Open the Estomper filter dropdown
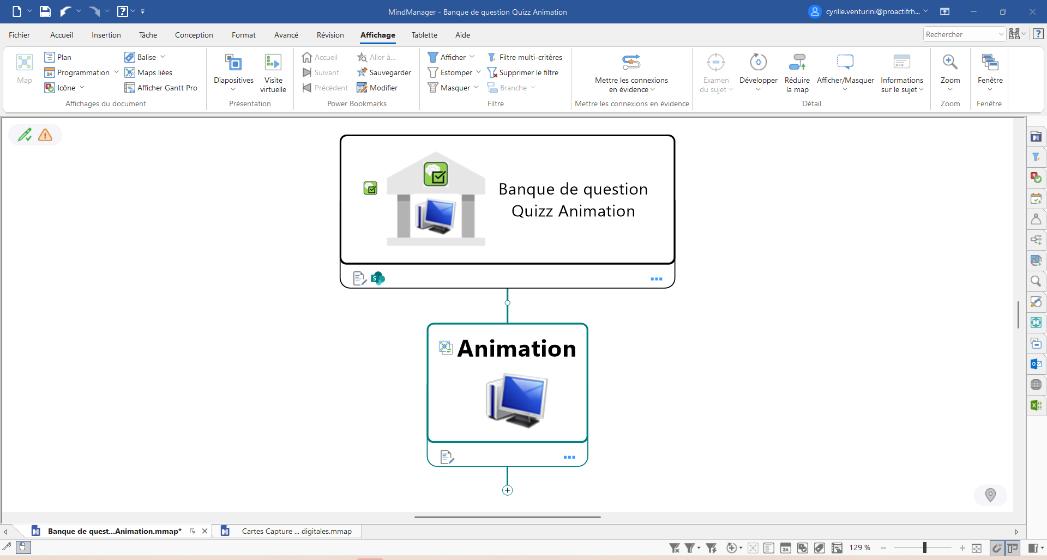1047x560 pixels. 478,72
